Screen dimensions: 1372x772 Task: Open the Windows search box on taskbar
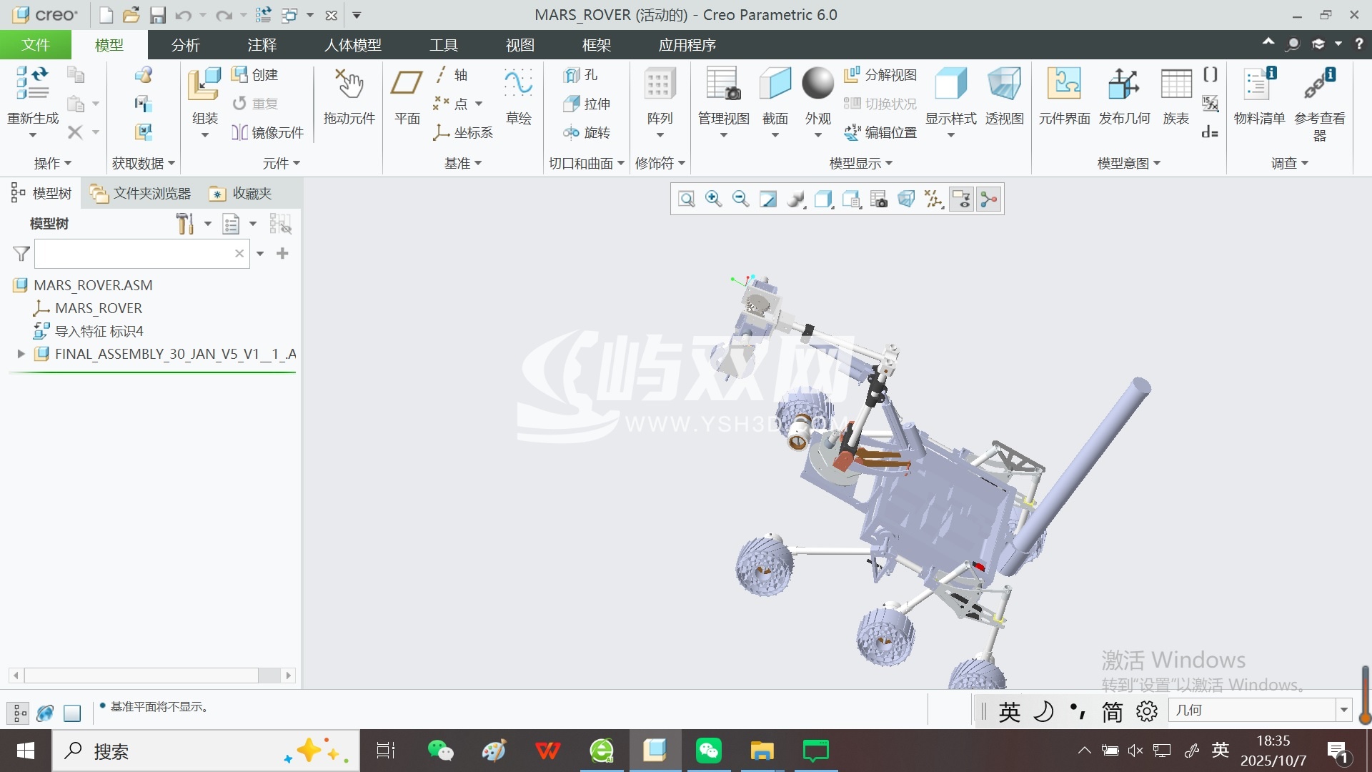click(x=206, y=751)
